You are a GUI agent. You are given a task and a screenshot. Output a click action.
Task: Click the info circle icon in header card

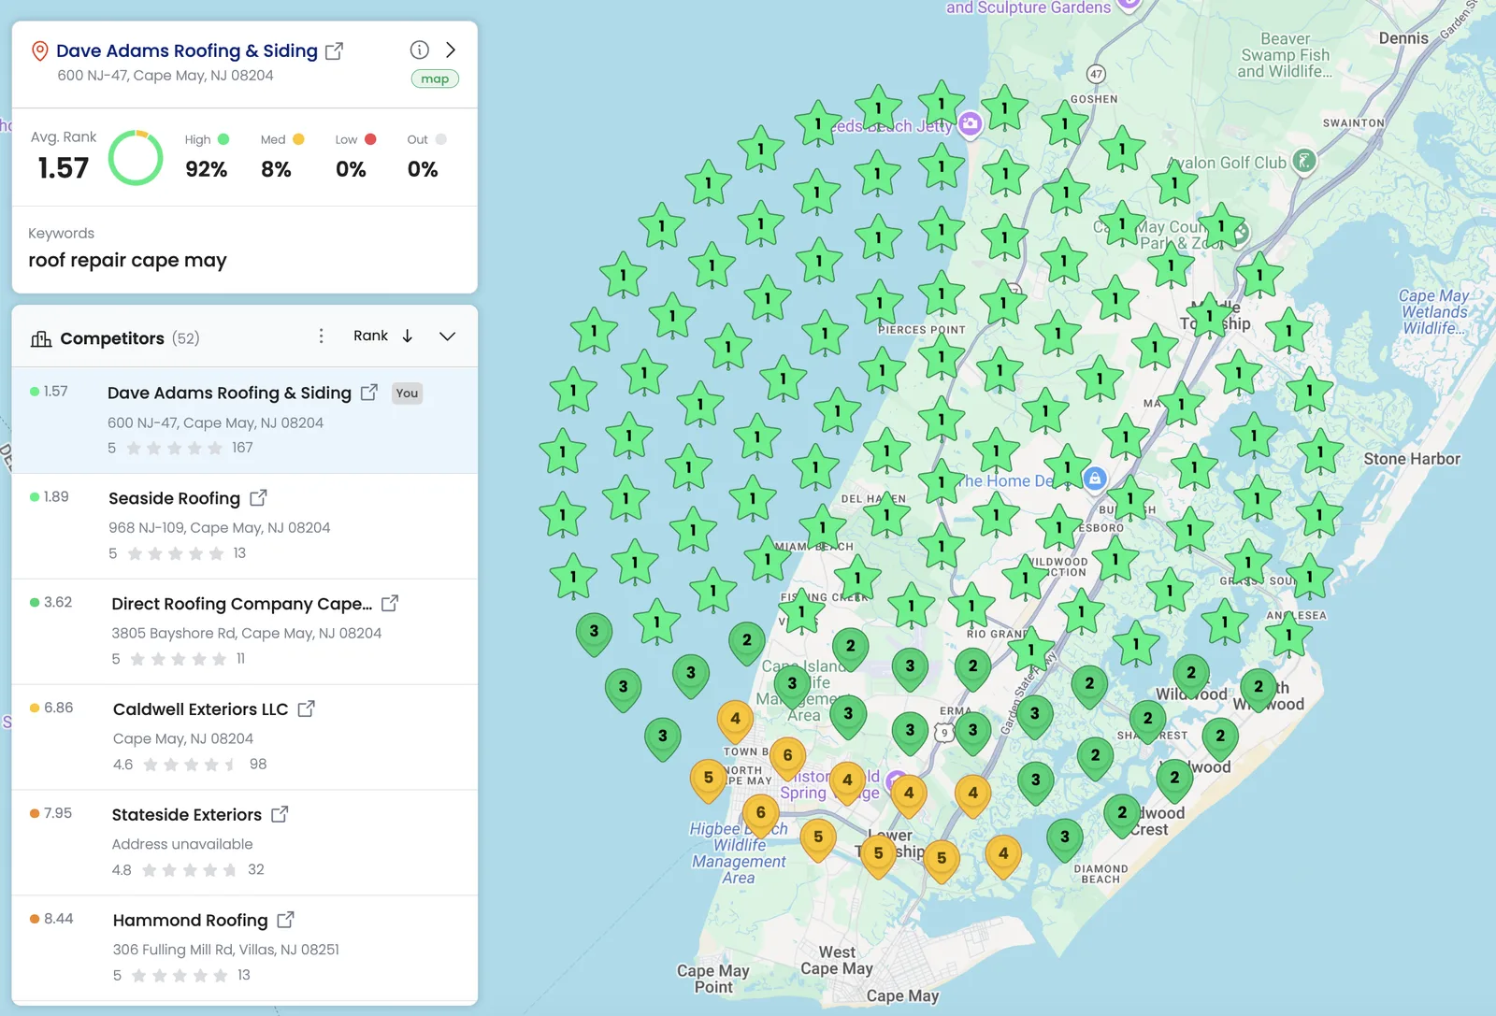(x=420, y=50)
